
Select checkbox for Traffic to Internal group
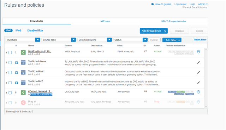(10, 63)
